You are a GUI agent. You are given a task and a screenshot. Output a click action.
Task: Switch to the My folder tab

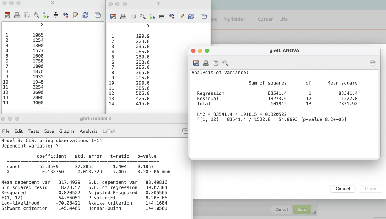tap(234, 19)
